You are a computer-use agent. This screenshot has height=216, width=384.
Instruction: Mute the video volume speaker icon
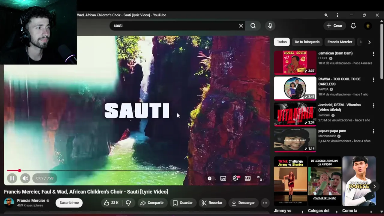[x=25, y=178]
